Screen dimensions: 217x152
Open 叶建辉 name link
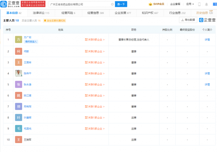click(x=28, y=118)
